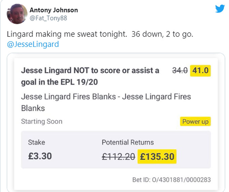Click the highlighted £135.30 potential returns

pos(157,156)
